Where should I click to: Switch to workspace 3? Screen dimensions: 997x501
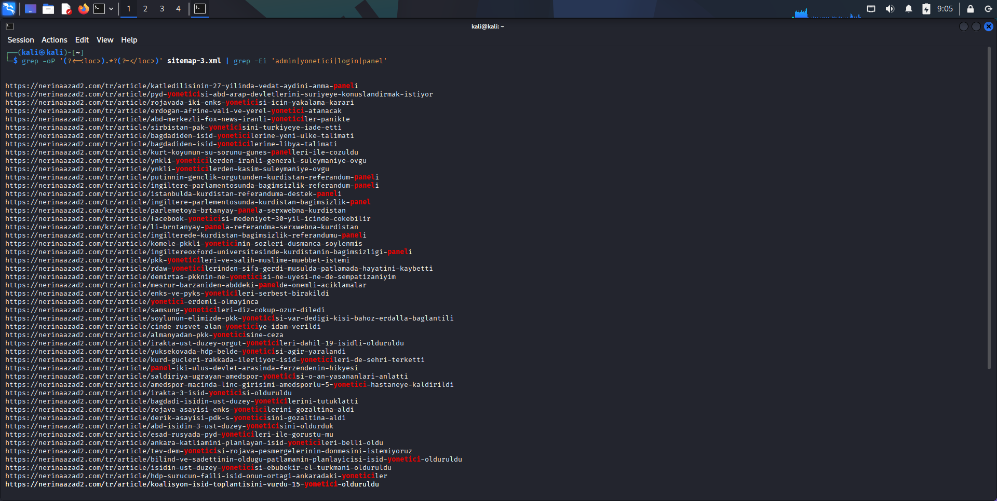point(162,9)
